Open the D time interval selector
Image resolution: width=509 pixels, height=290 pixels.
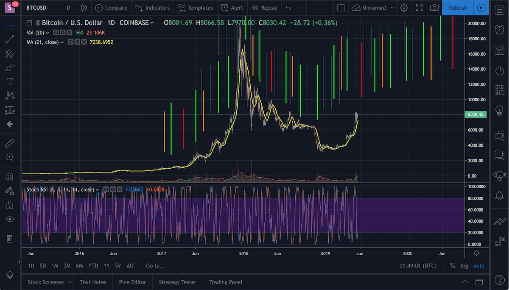click(x=69, y=8)
